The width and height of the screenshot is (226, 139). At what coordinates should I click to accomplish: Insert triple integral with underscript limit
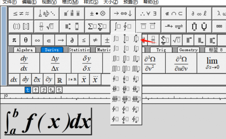[126, 69]
